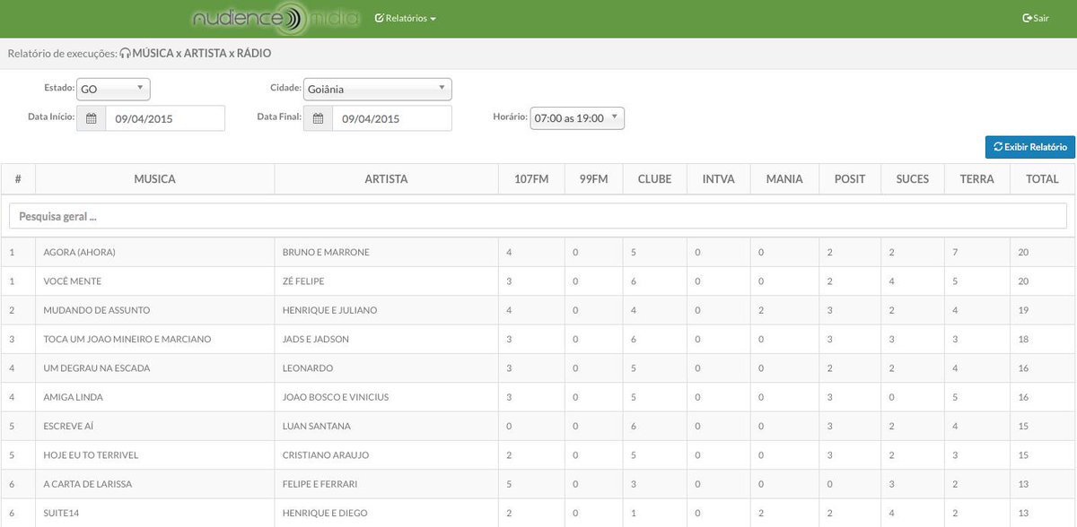Click the Sair logout link
Image resolution: width=1077 pixels, height=527 pixels.
pos(1036,18)
